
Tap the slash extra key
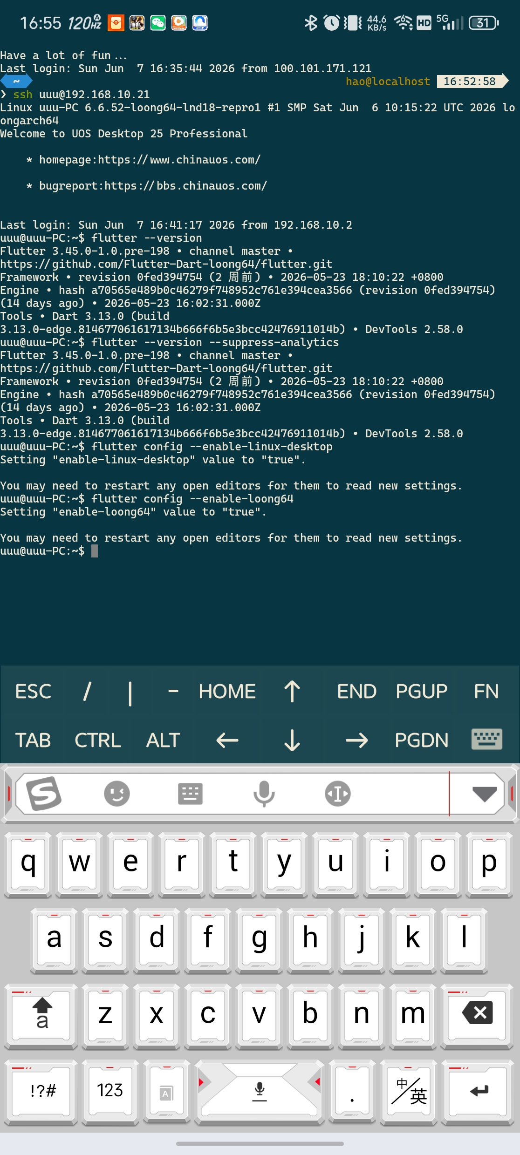click(x=87, y=691)
